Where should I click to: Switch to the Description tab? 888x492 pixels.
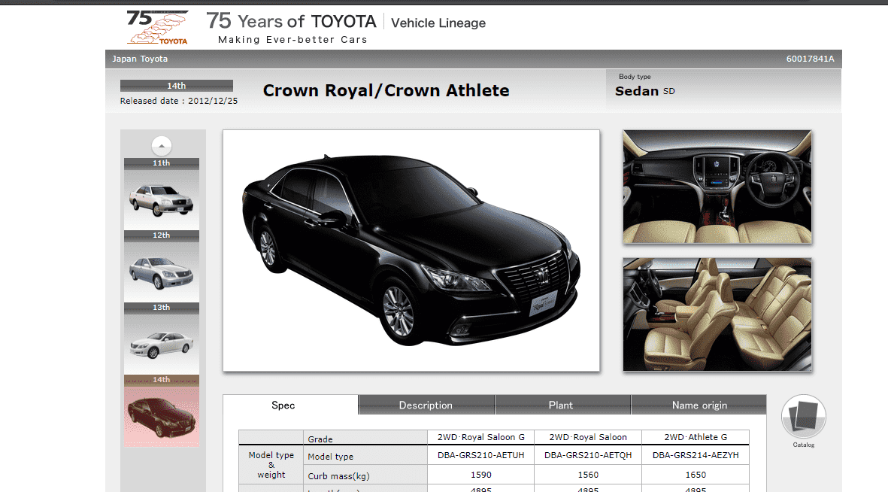(x=426, y=405)
